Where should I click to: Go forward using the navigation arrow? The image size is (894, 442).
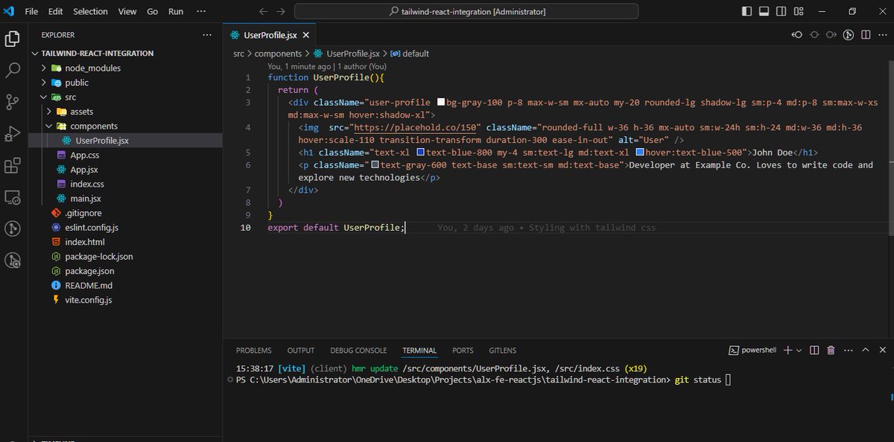pos(281,12)
